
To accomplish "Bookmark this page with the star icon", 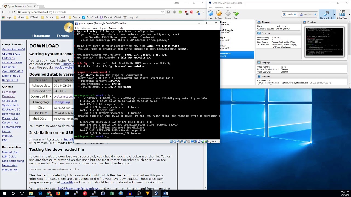I will (162, 12).
